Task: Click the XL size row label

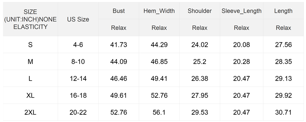Action: pos(30,95)
